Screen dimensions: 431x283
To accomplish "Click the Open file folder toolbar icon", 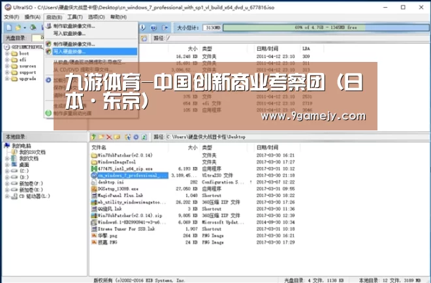I will [x=18, y=27].
